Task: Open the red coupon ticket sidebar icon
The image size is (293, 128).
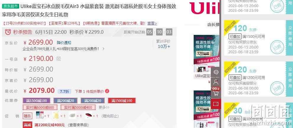Action: [x=216, y=104]
